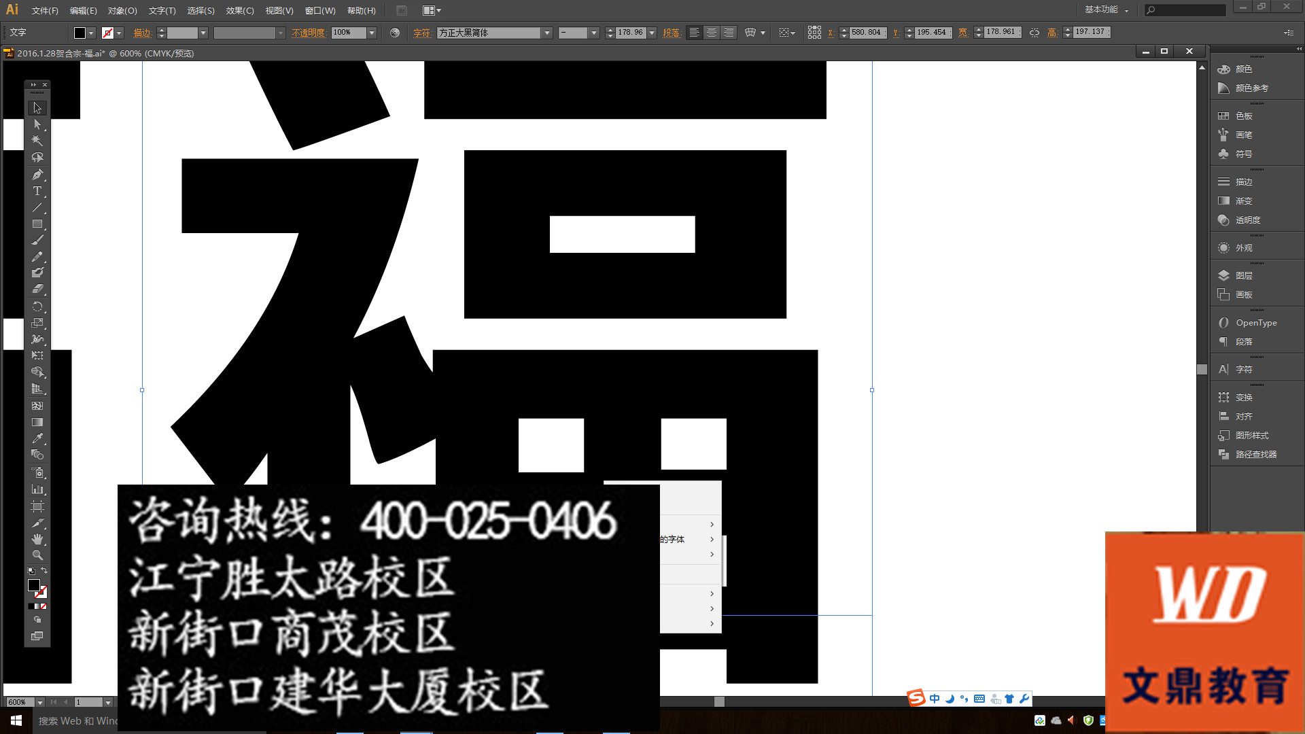Viewport: 1305px width, 734px height.
Task: Click the transform reference point grid
Action: pyautogui.click(x=814, y=33)
